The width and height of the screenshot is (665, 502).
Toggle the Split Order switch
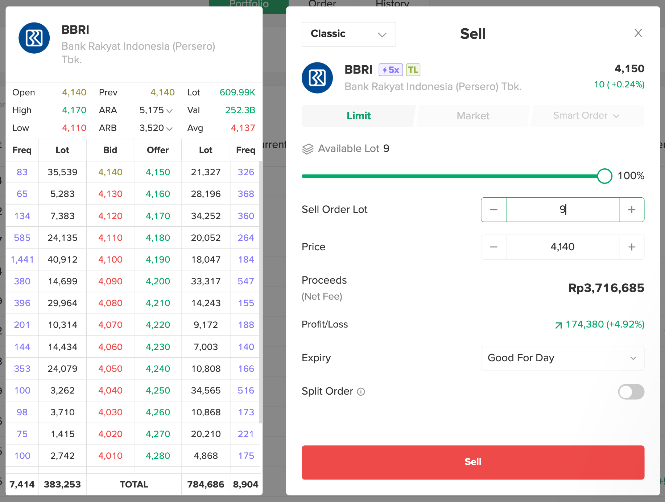tap(631, 392)
